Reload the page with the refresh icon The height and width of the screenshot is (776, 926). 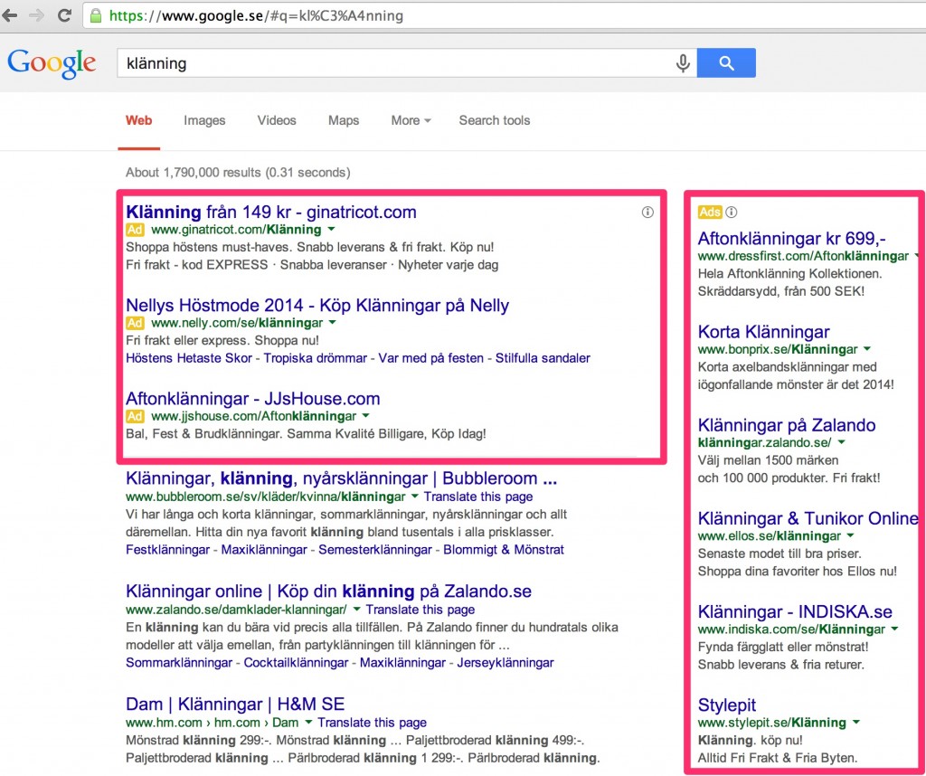[64, 15]
